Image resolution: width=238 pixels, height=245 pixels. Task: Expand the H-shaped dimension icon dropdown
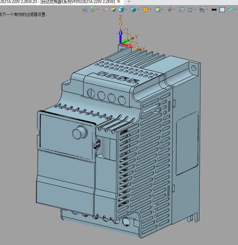(x=195, y=10)
